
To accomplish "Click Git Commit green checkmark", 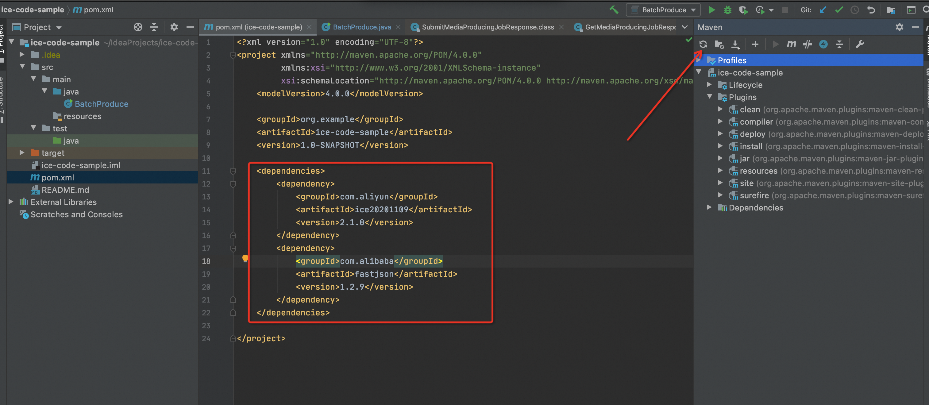I will (x=839, y=10).
